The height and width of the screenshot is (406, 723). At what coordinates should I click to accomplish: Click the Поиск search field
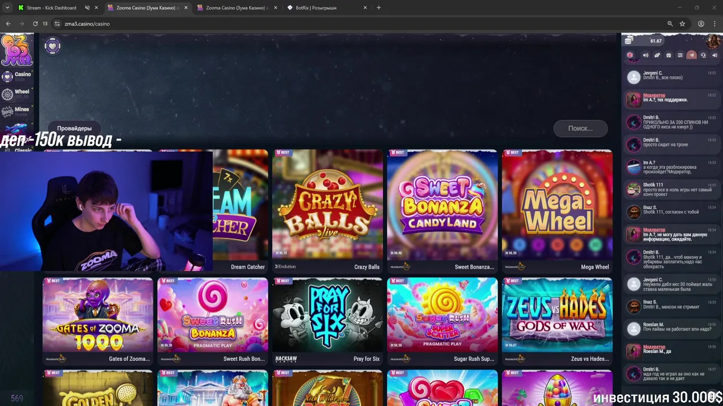tap(580, 129)
